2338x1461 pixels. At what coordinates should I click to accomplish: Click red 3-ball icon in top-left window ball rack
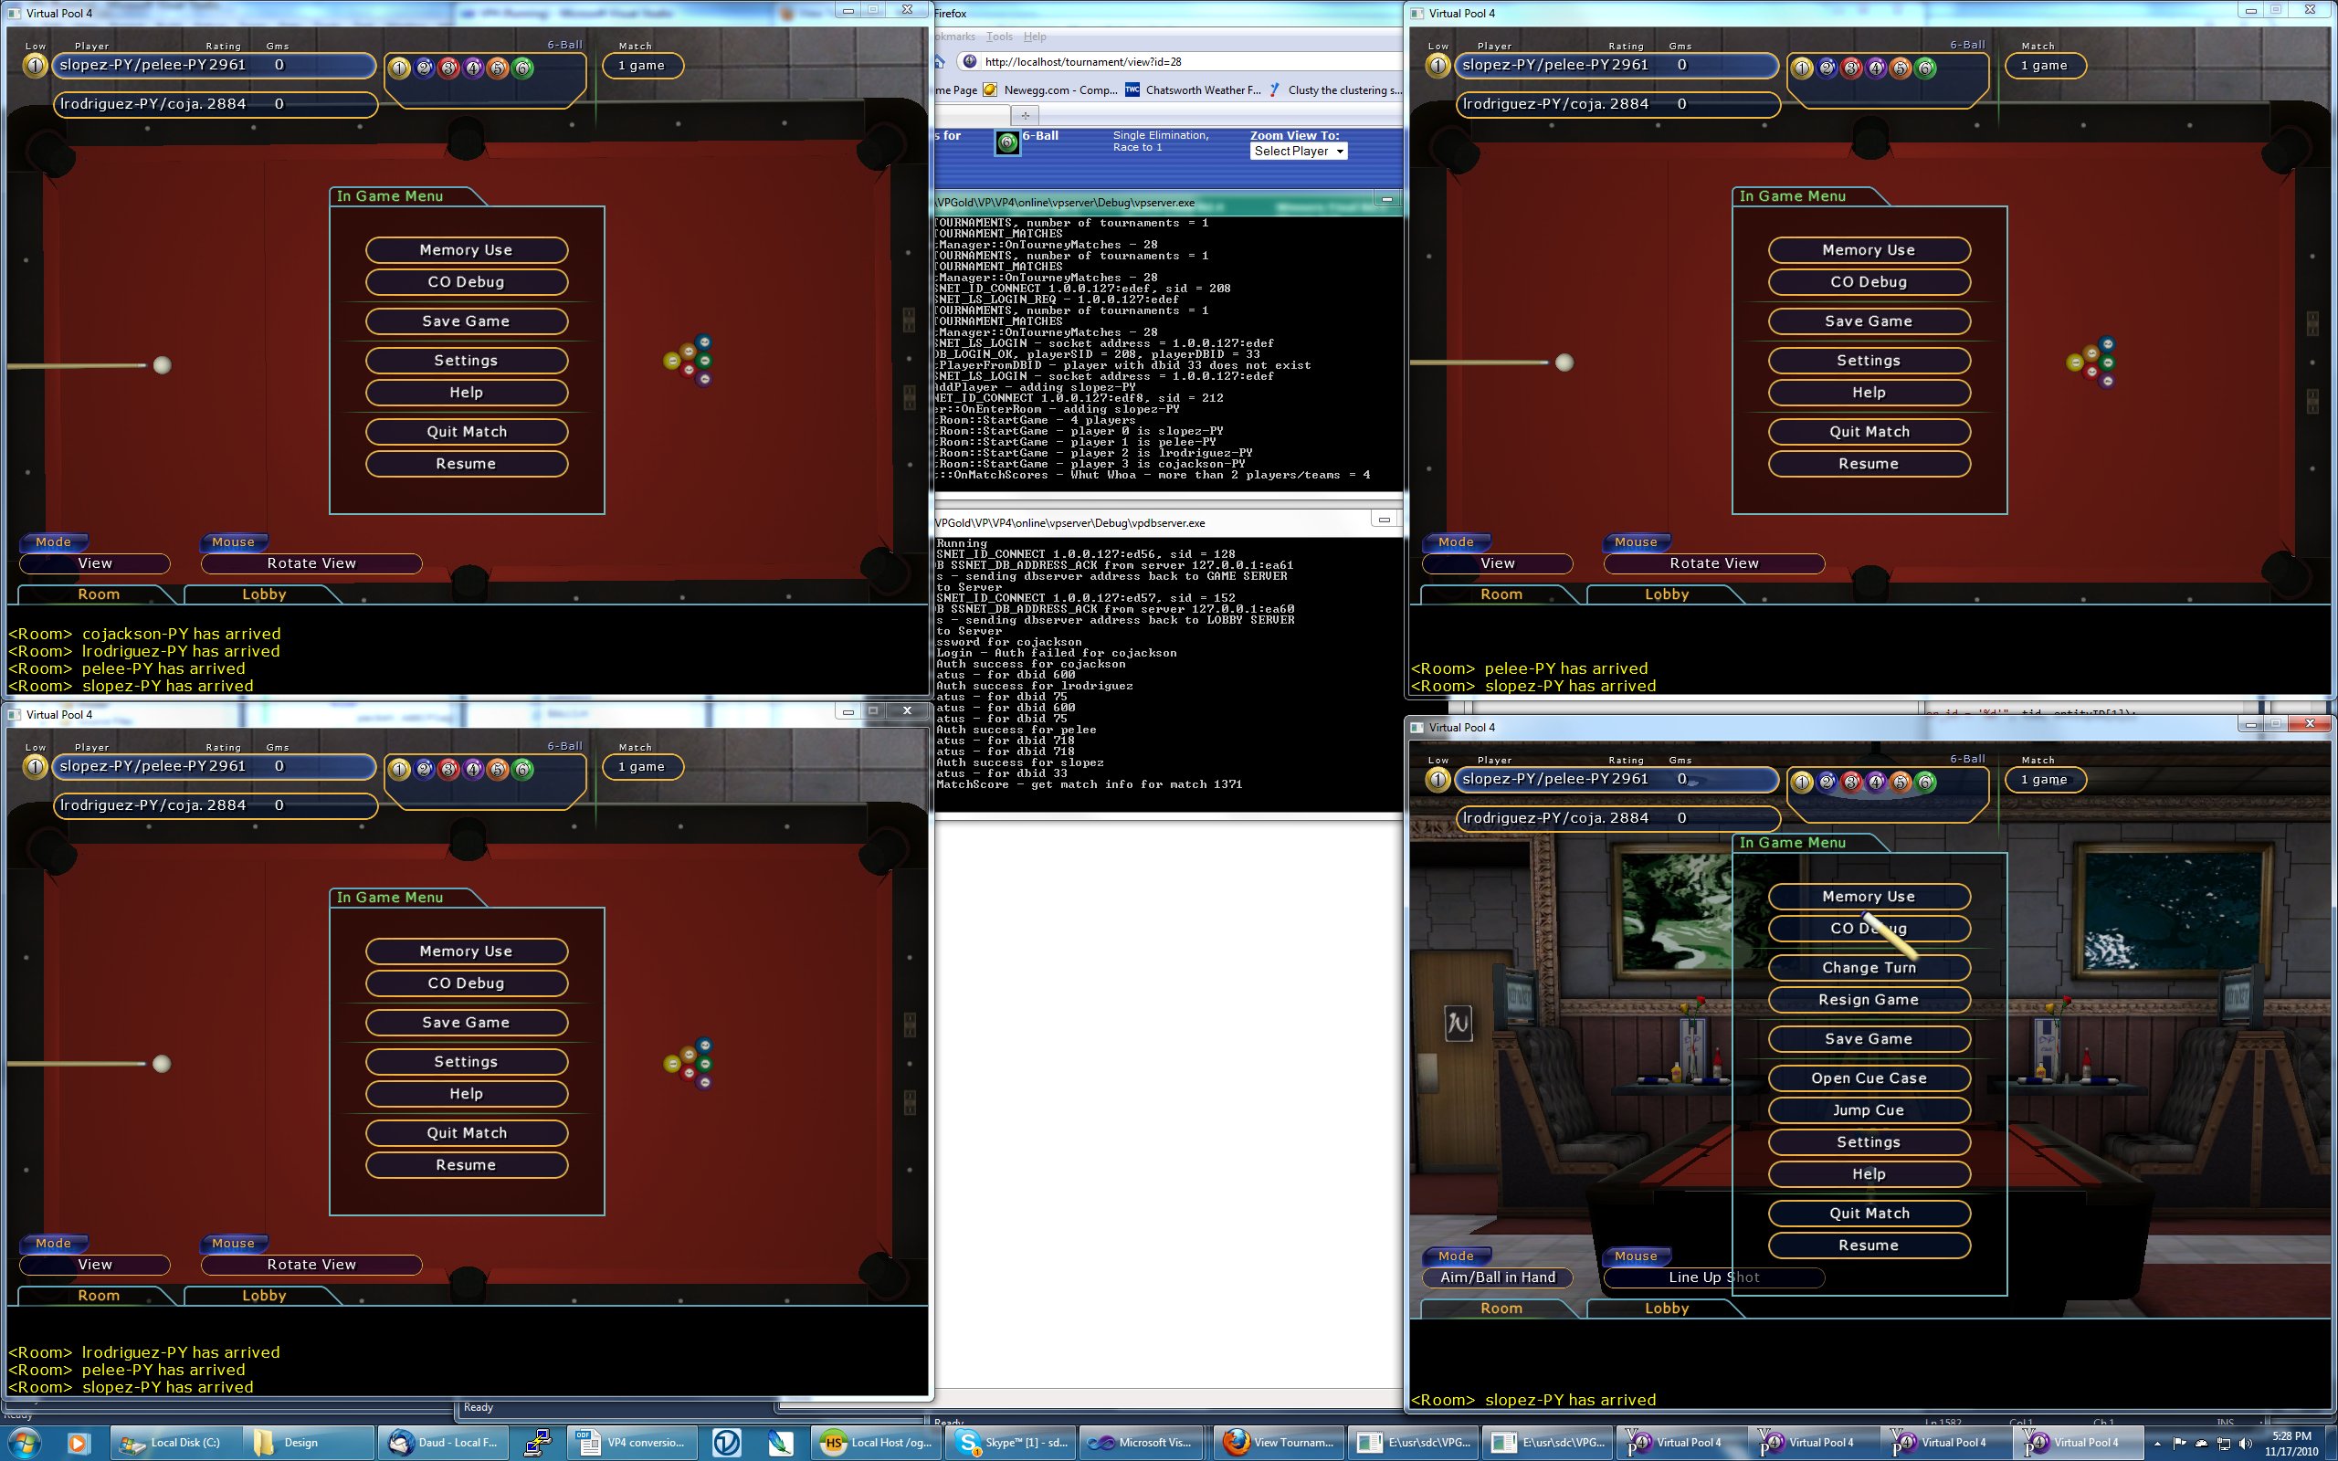[448, 68]
